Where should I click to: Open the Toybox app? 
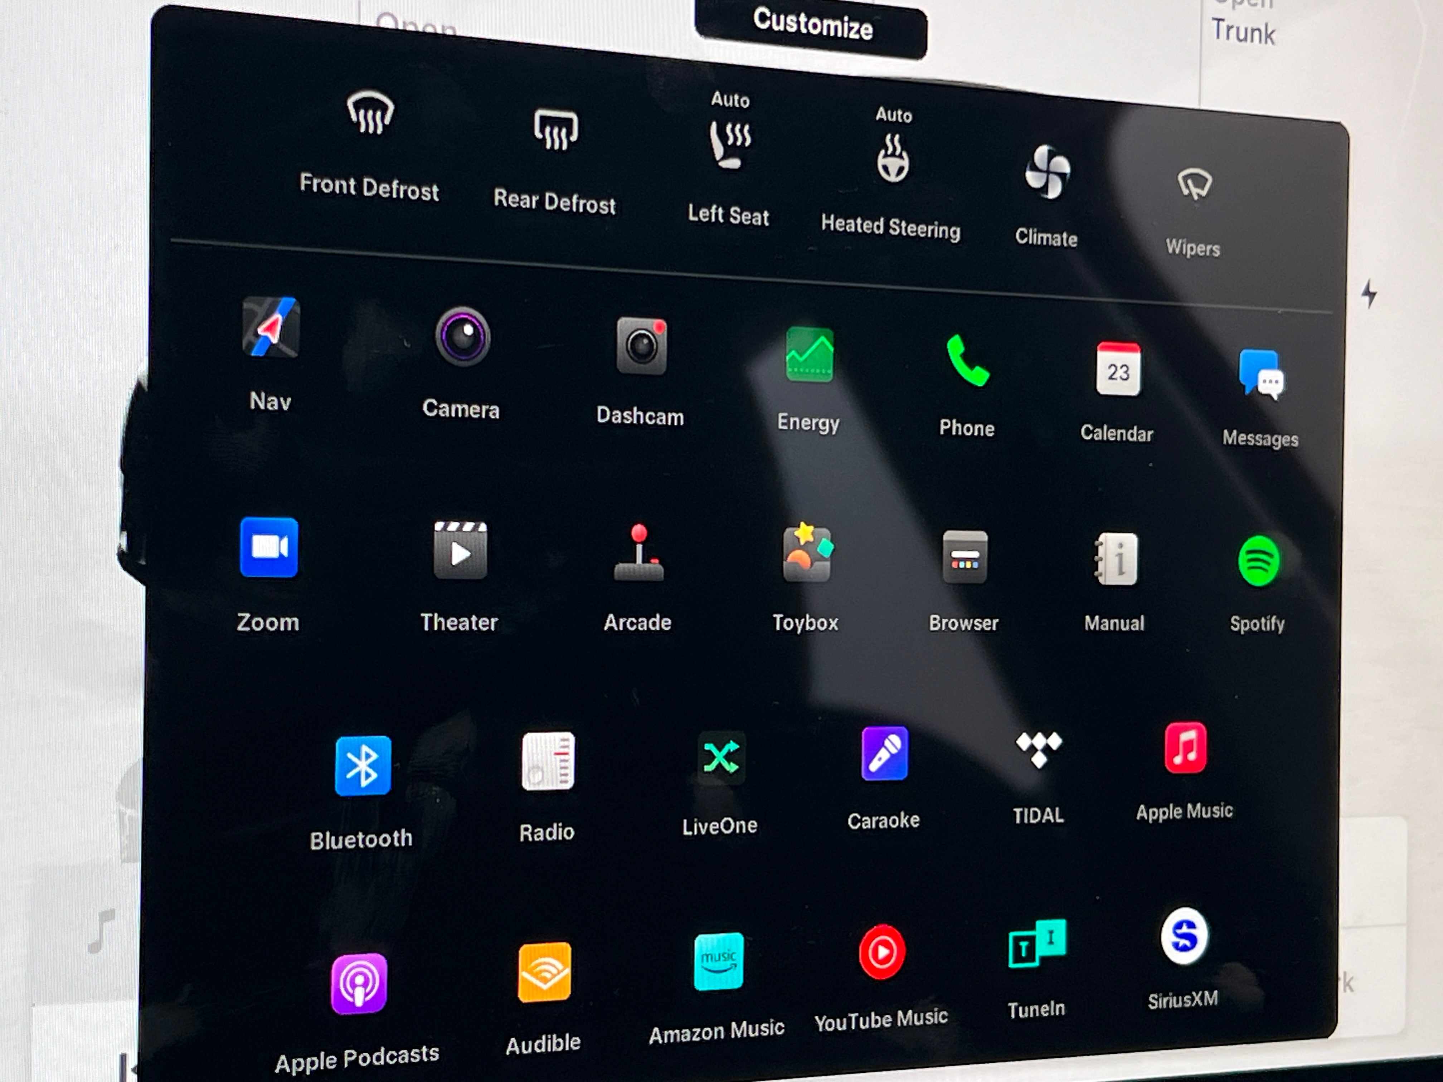pos(808,552)
